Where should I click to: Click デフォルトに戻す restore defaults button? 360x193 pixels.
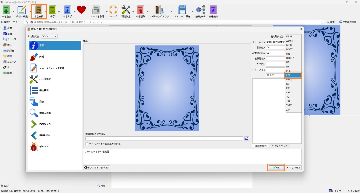pos(96,168)
